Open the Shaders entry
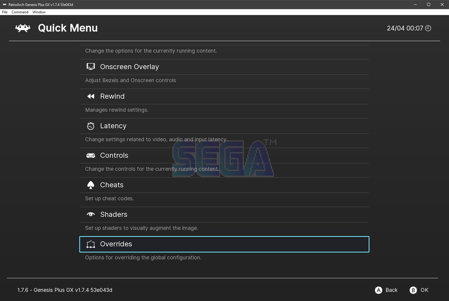This screenshot has width=449, height=301. pos(224,214)
